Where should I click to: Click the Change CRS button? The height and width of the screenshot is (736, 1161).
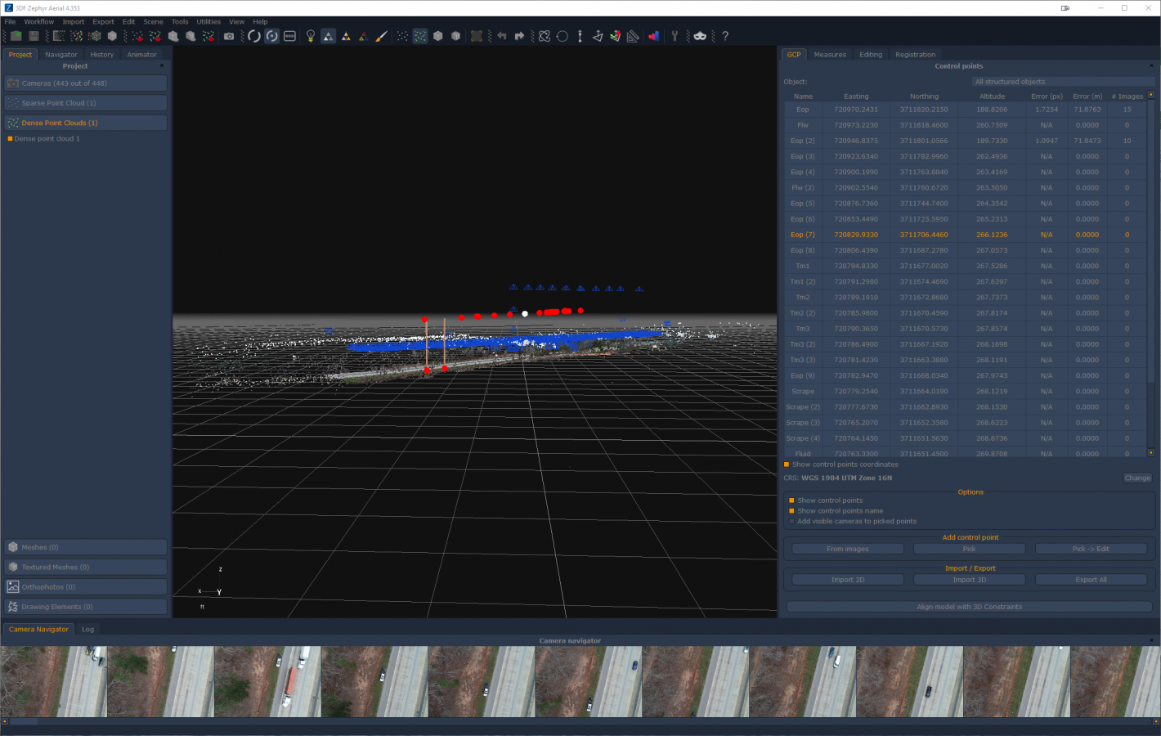pos(1137,478)
